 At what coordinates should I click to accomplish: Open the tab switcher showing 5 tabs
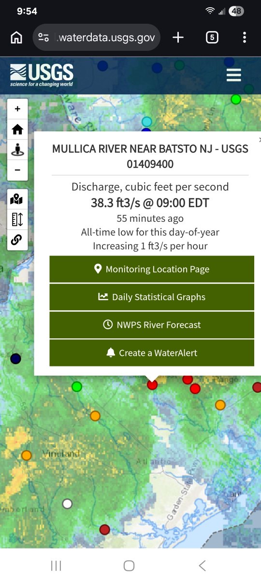pos(212,37)
